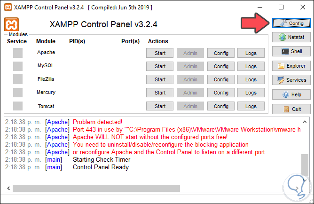This screenshot has width=314, height=204.
Task: Open Apache Logs menu
Action: click(251, 53)
